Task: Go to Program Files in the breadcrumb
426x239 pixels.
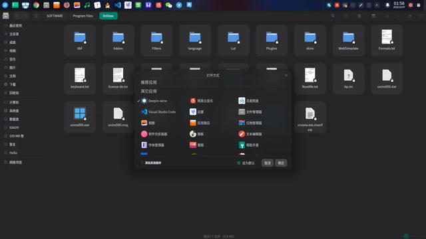Action: (83, 16)
